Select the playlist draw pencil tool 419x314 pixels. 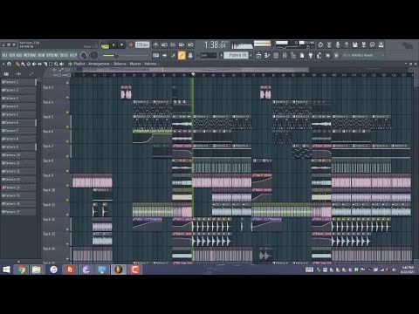(17, 64)
